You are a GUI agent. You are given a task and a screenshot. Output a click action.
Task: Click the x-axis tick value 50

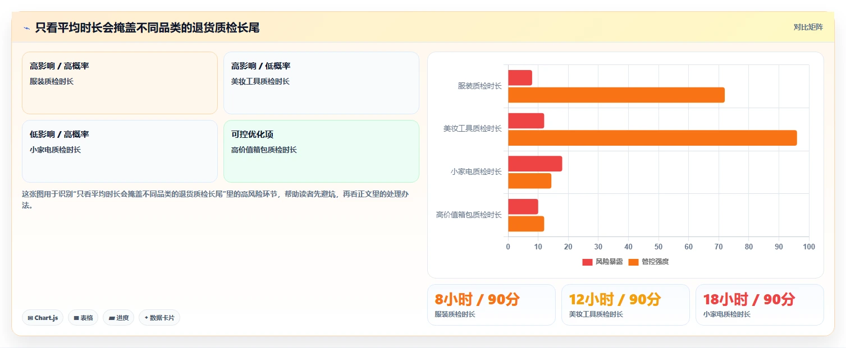[x=658, y=247]
